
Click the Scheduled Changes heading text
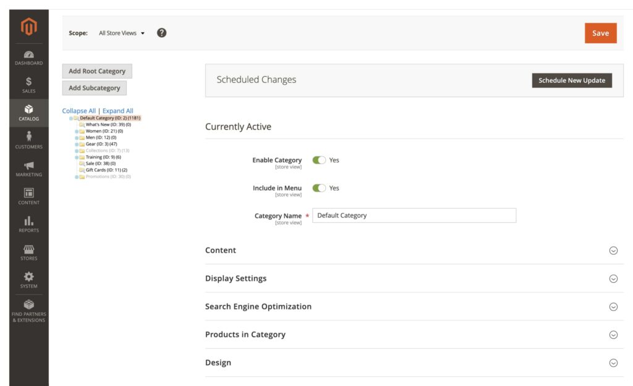click(257, 80)
